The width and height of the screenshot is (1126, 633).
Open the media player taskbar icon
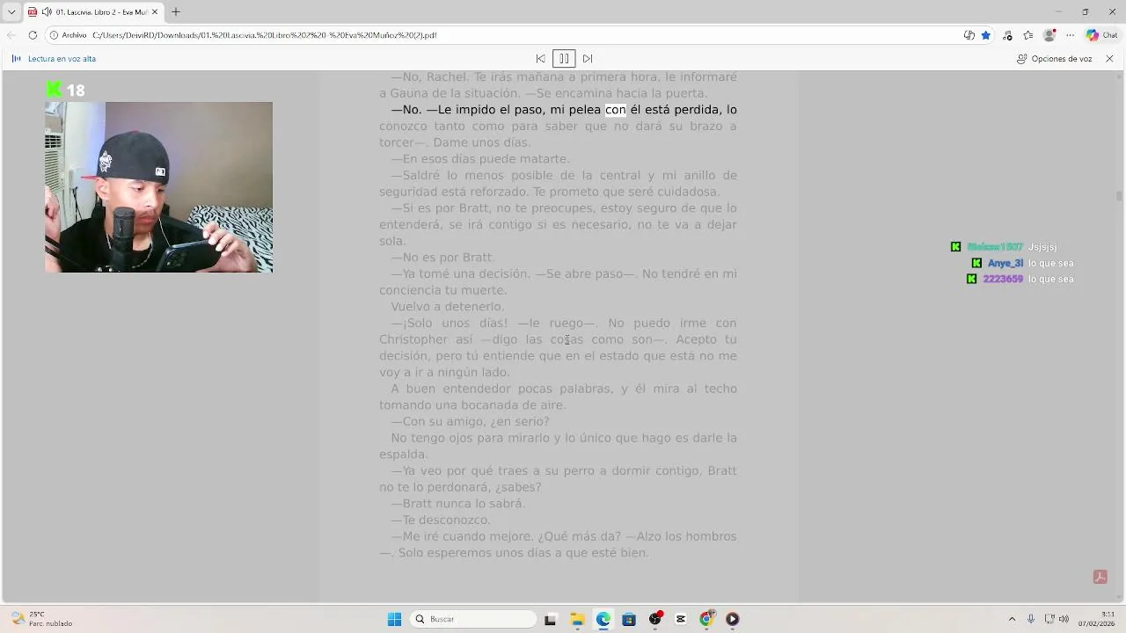732,619
